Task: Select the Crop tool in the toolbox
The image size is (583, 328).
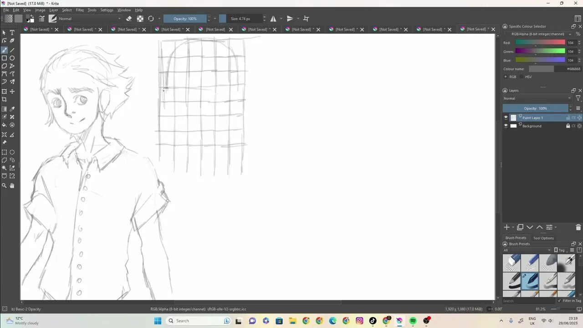Action: 5,99
